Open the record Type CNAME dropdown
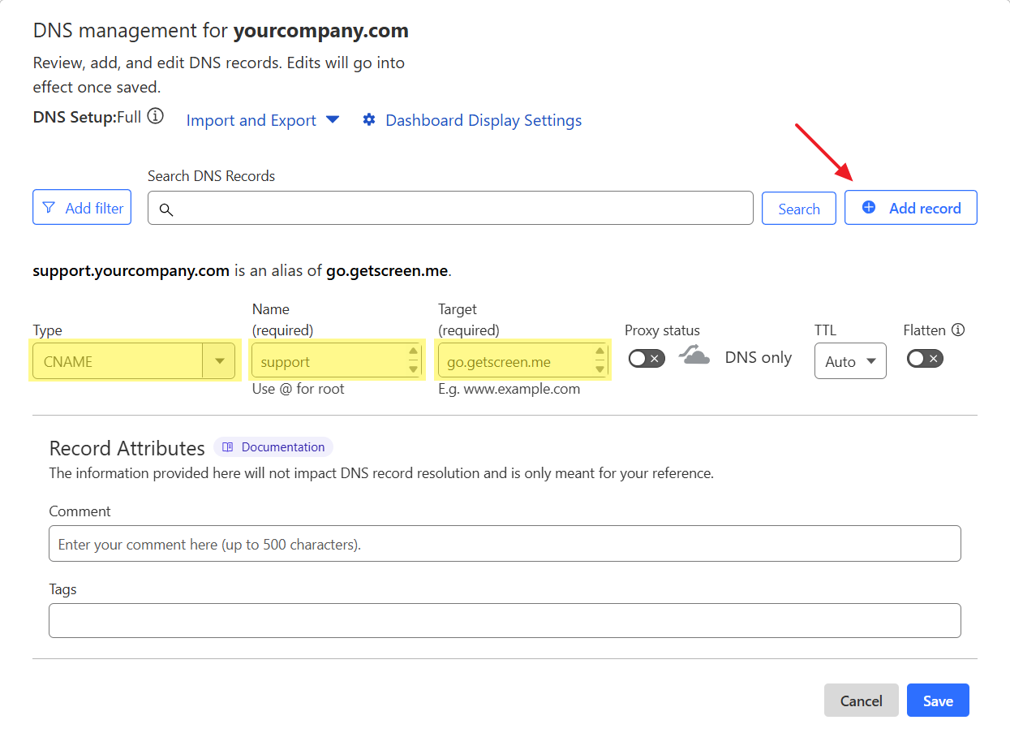The width and height of the screenshot is (1010, 733). [x=134, y=361]
